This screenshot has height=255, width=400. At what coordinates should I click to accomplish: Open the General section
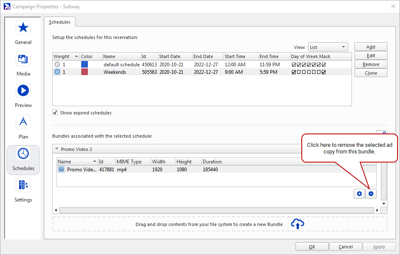tap(23, 32)
